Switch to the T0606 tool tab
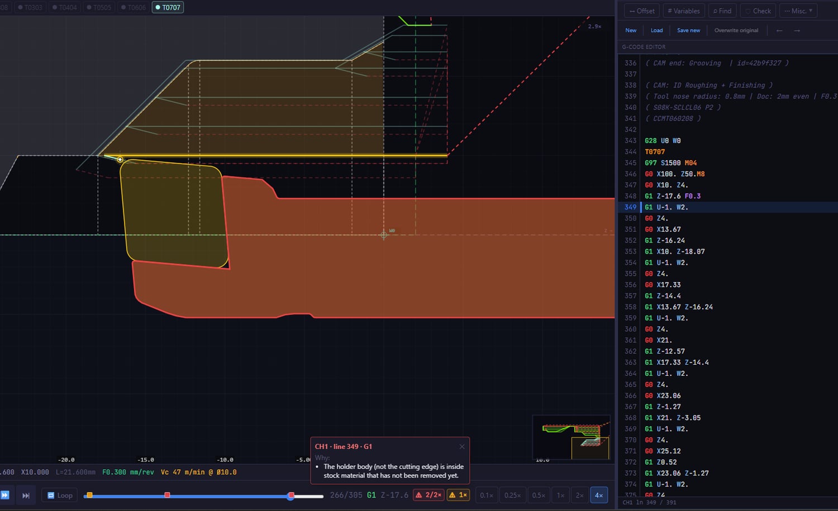The height and width of the screenshot is (511, 838). coord(133,7)
